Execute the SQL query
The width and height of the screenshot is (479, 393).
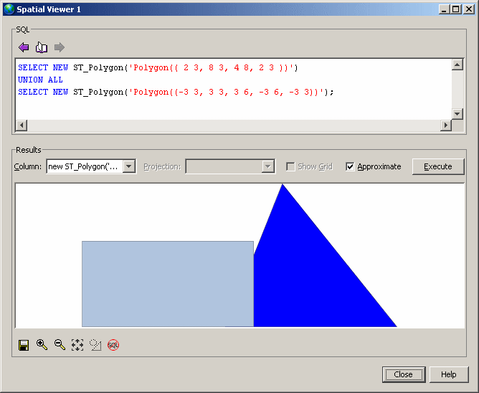[x=438, y=166]
